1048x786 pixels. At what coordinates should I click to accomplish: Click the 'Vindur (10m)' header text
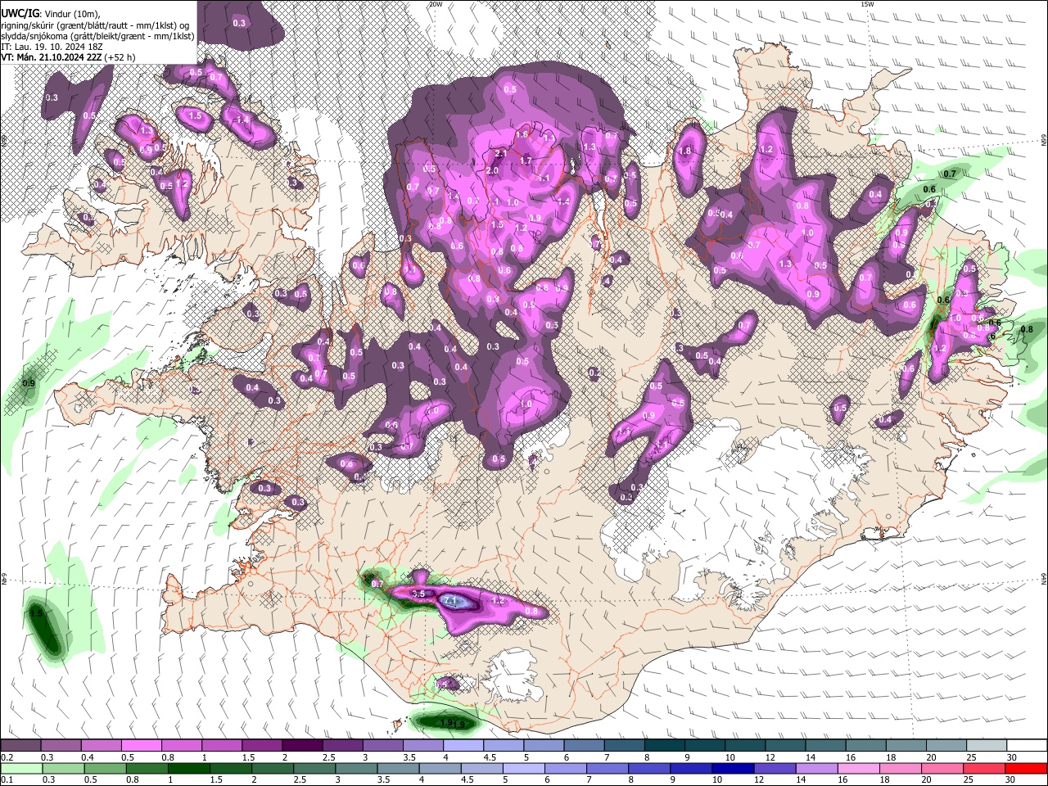point(72,12)
